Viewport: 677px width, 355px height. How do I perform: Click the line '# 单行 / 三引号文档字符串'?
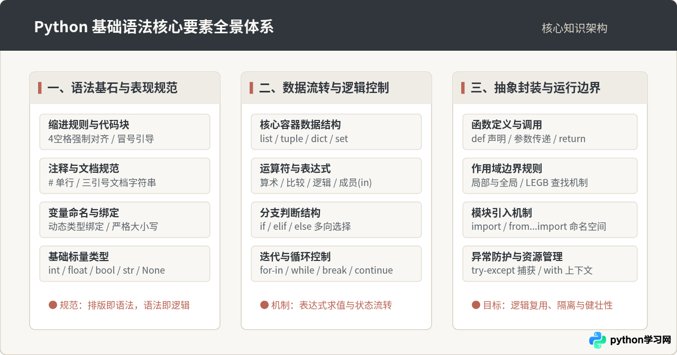click(x=102, y=183)
